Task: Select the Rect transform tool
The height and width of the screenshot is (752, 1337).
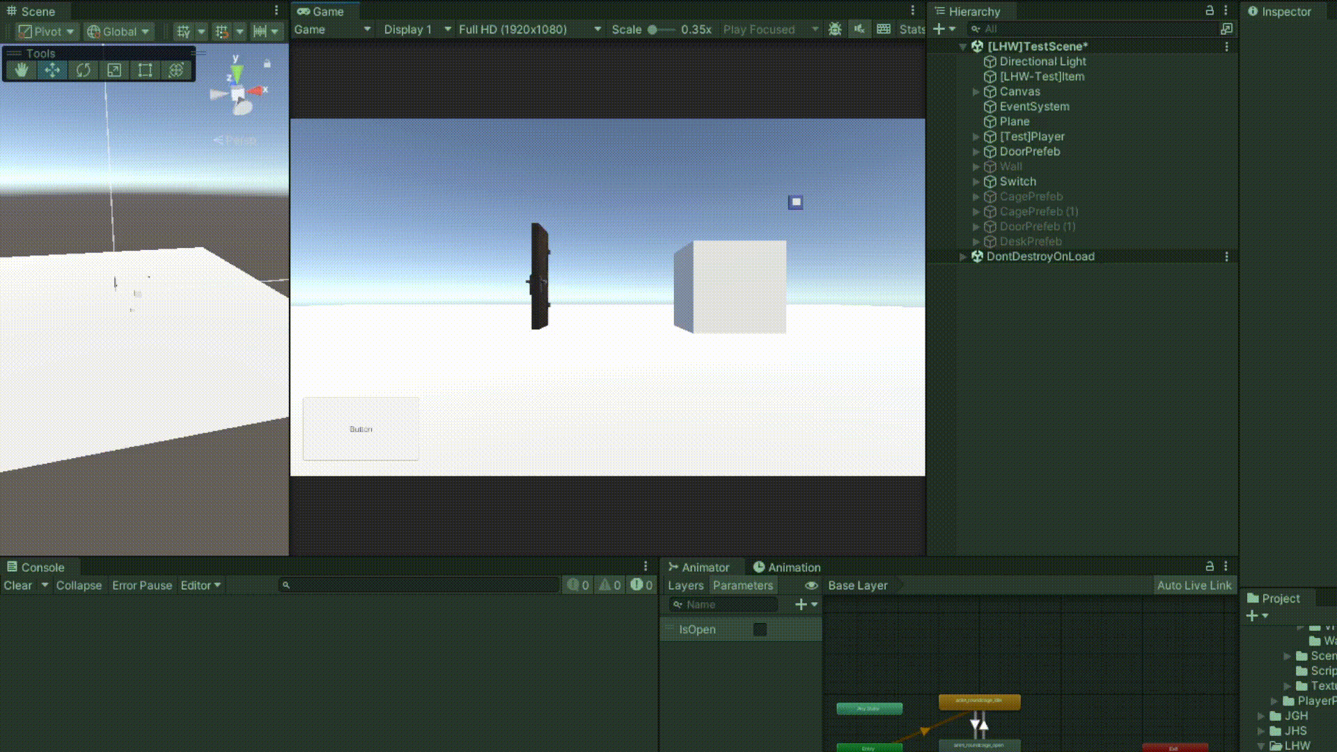Action: [145, 70]
